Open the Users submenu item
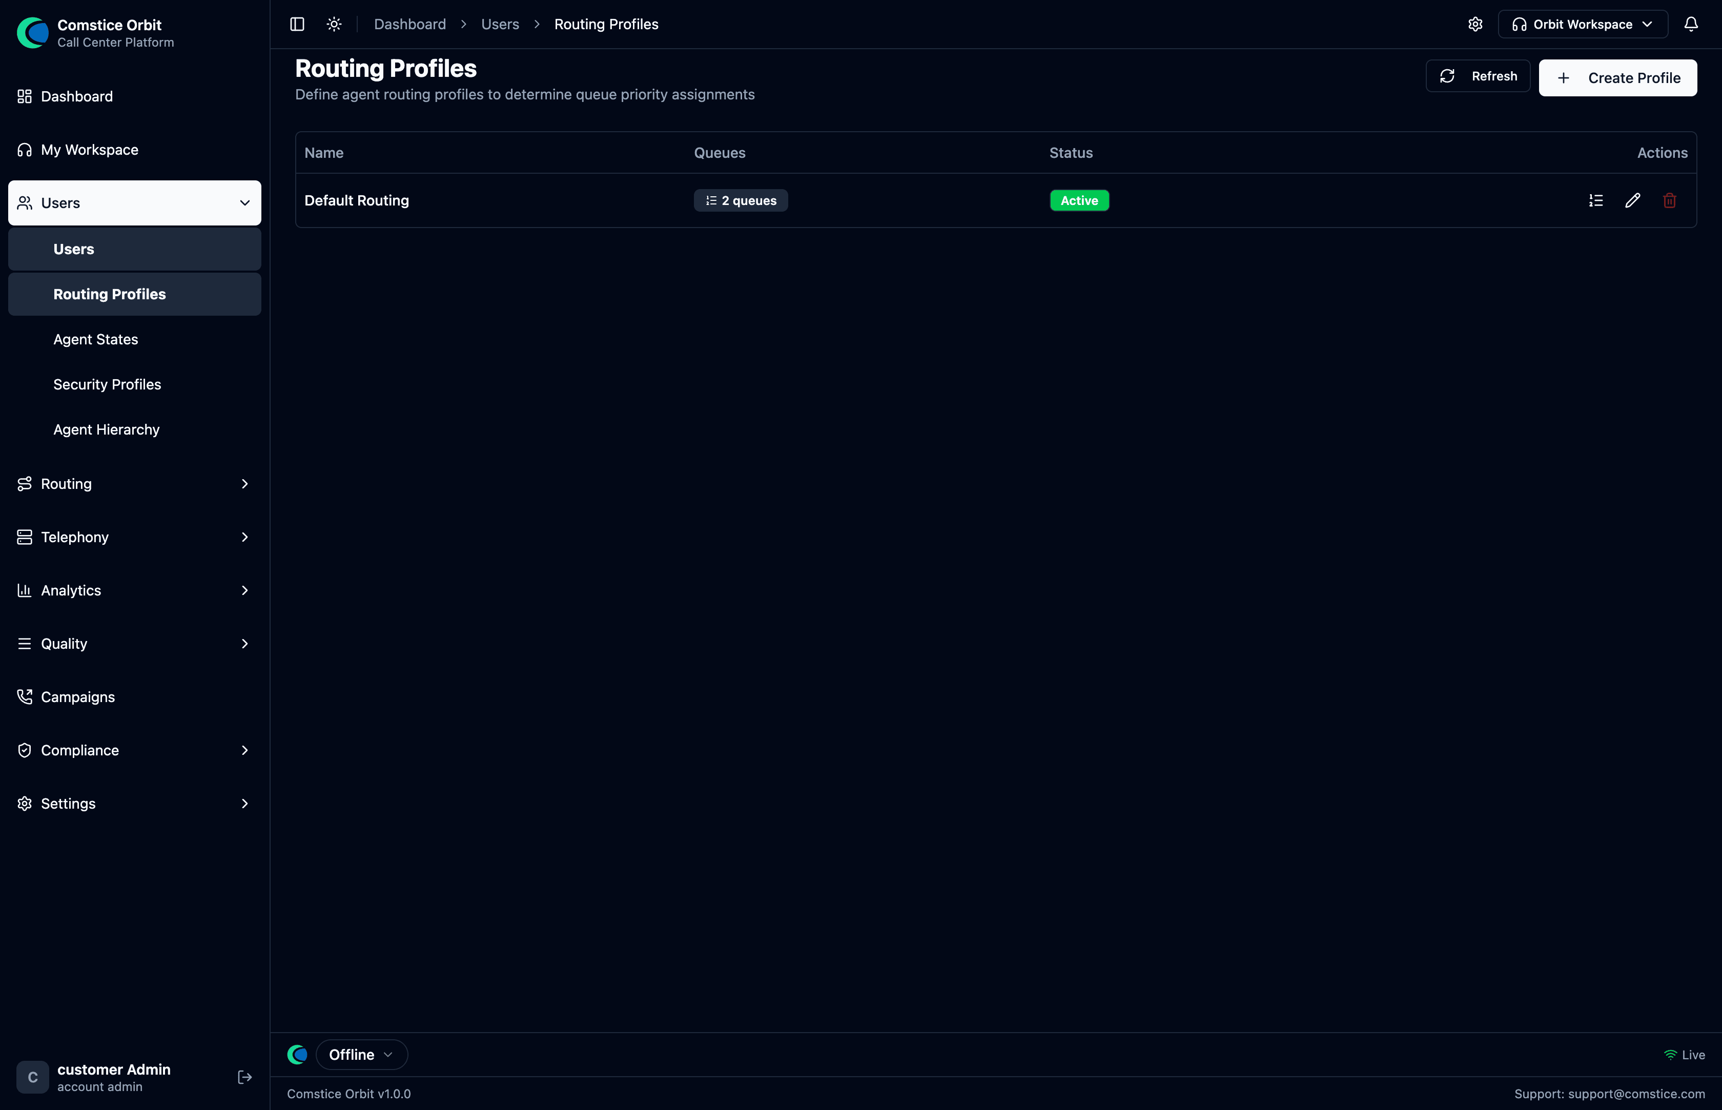 135,249
